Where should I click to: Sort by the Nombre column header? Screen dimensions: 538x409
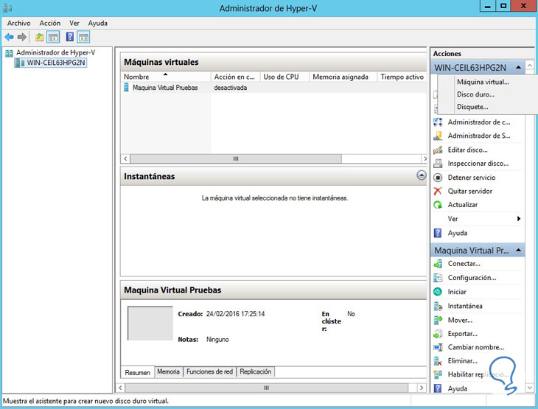[166, 77]
